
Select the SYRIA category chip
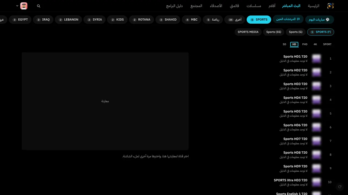[95, 19]
